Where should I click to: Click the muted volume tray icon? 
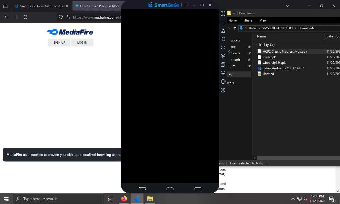pyautogui.click(x=306, y=199)
